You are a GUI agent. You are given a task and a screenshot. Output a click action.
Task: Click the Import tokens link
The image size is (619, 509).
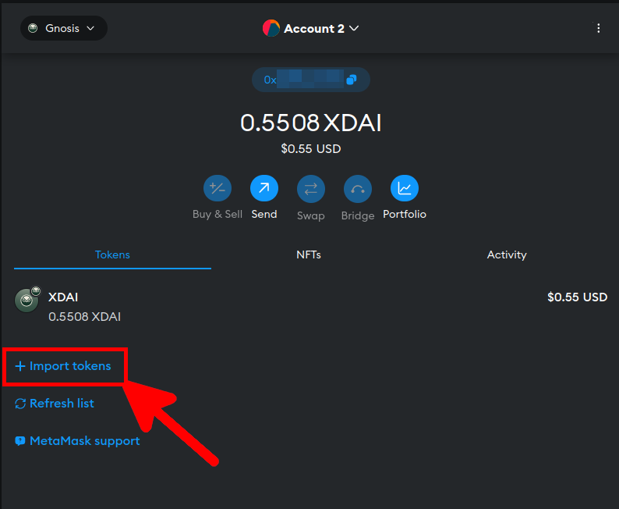click(x=63, y=366)
